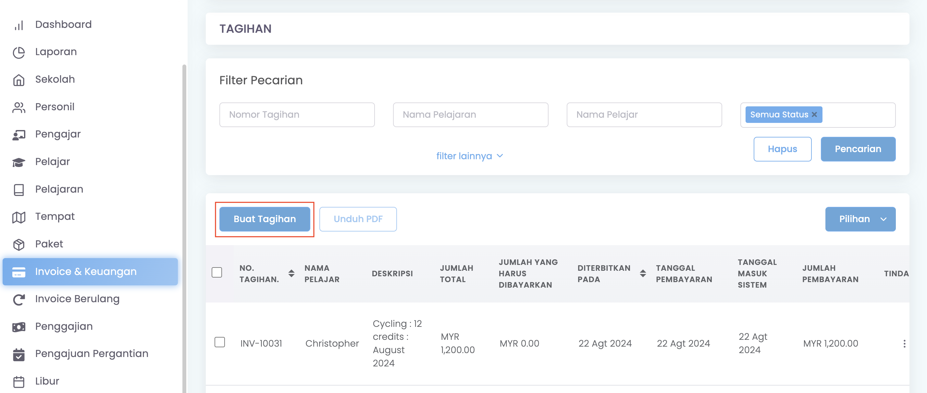Screen dimensions: 927x393
Task: Click the Pelajar graduation cap icon
Action: click(19, 162)
